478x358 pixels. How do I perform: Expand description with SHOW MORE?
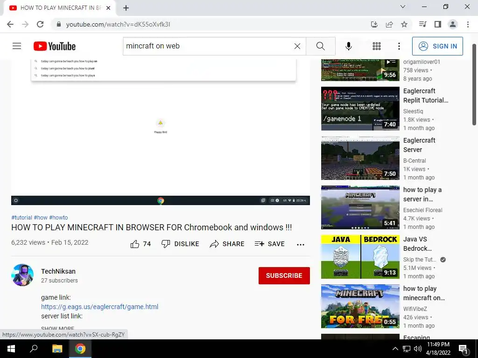[x=57, y=328]
